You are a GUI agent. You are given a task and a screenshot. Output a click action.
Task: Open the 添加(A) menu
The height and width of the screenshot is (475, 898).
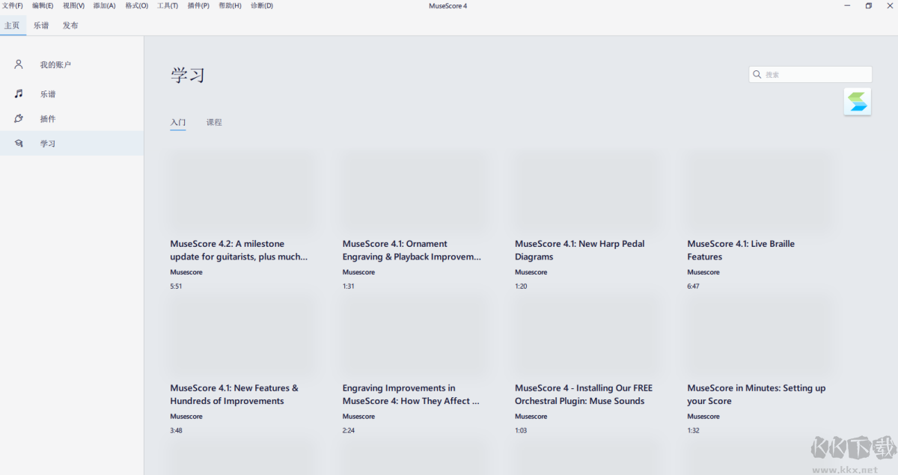[105, 6]
